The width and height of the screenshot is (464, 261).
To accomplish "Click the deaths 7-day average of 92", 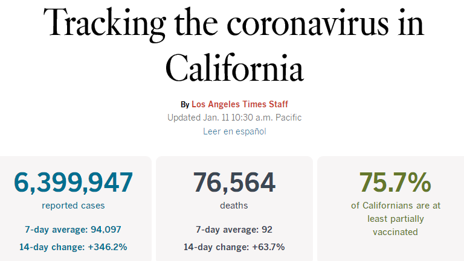I will (234, 229).
